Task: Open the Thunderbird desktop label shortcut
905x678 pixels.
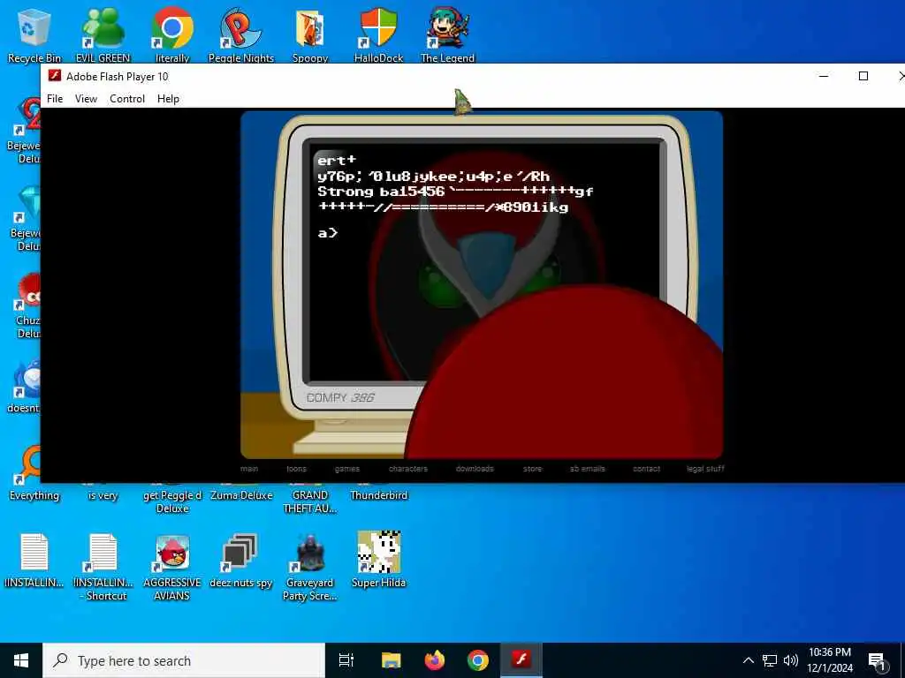Action: click(x=378, y=495)
